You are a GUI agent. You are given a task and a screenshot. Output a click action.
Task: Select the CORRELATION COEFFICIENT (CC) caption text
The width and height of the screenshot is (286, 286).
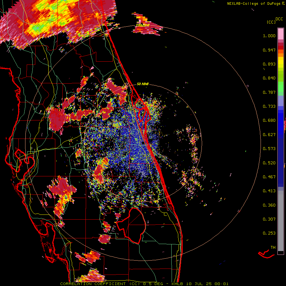tap(100, 284)
